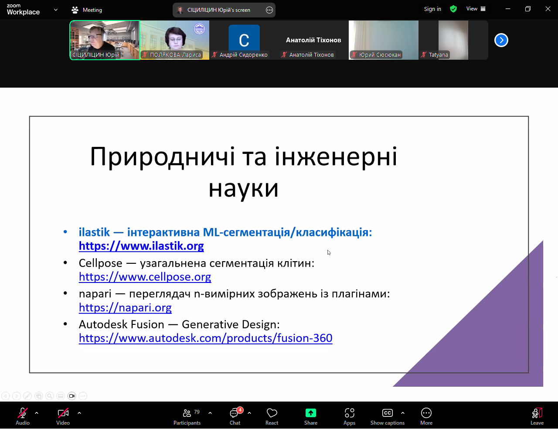This screenshot has height=429, width=558.
Task: Open the More options menu
Action: tap(426, 416)
